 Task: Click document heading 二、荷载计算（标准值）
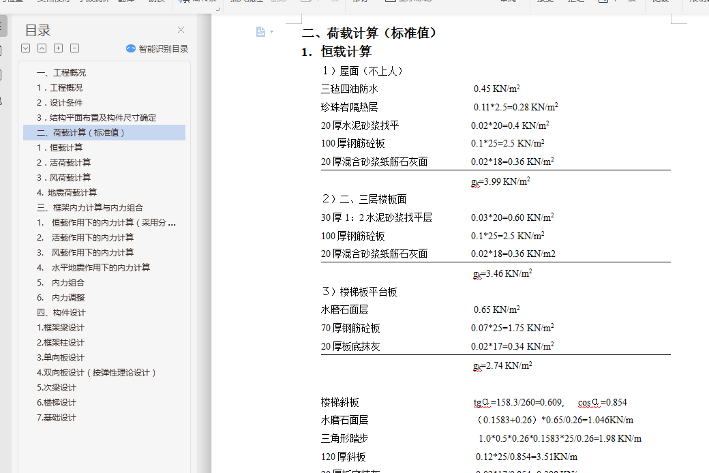click(370, 33)
